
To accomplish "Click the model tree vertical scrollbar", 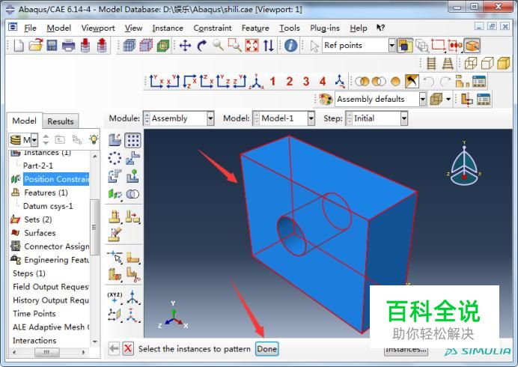I will pyautogui.click(x=95, y=228).
